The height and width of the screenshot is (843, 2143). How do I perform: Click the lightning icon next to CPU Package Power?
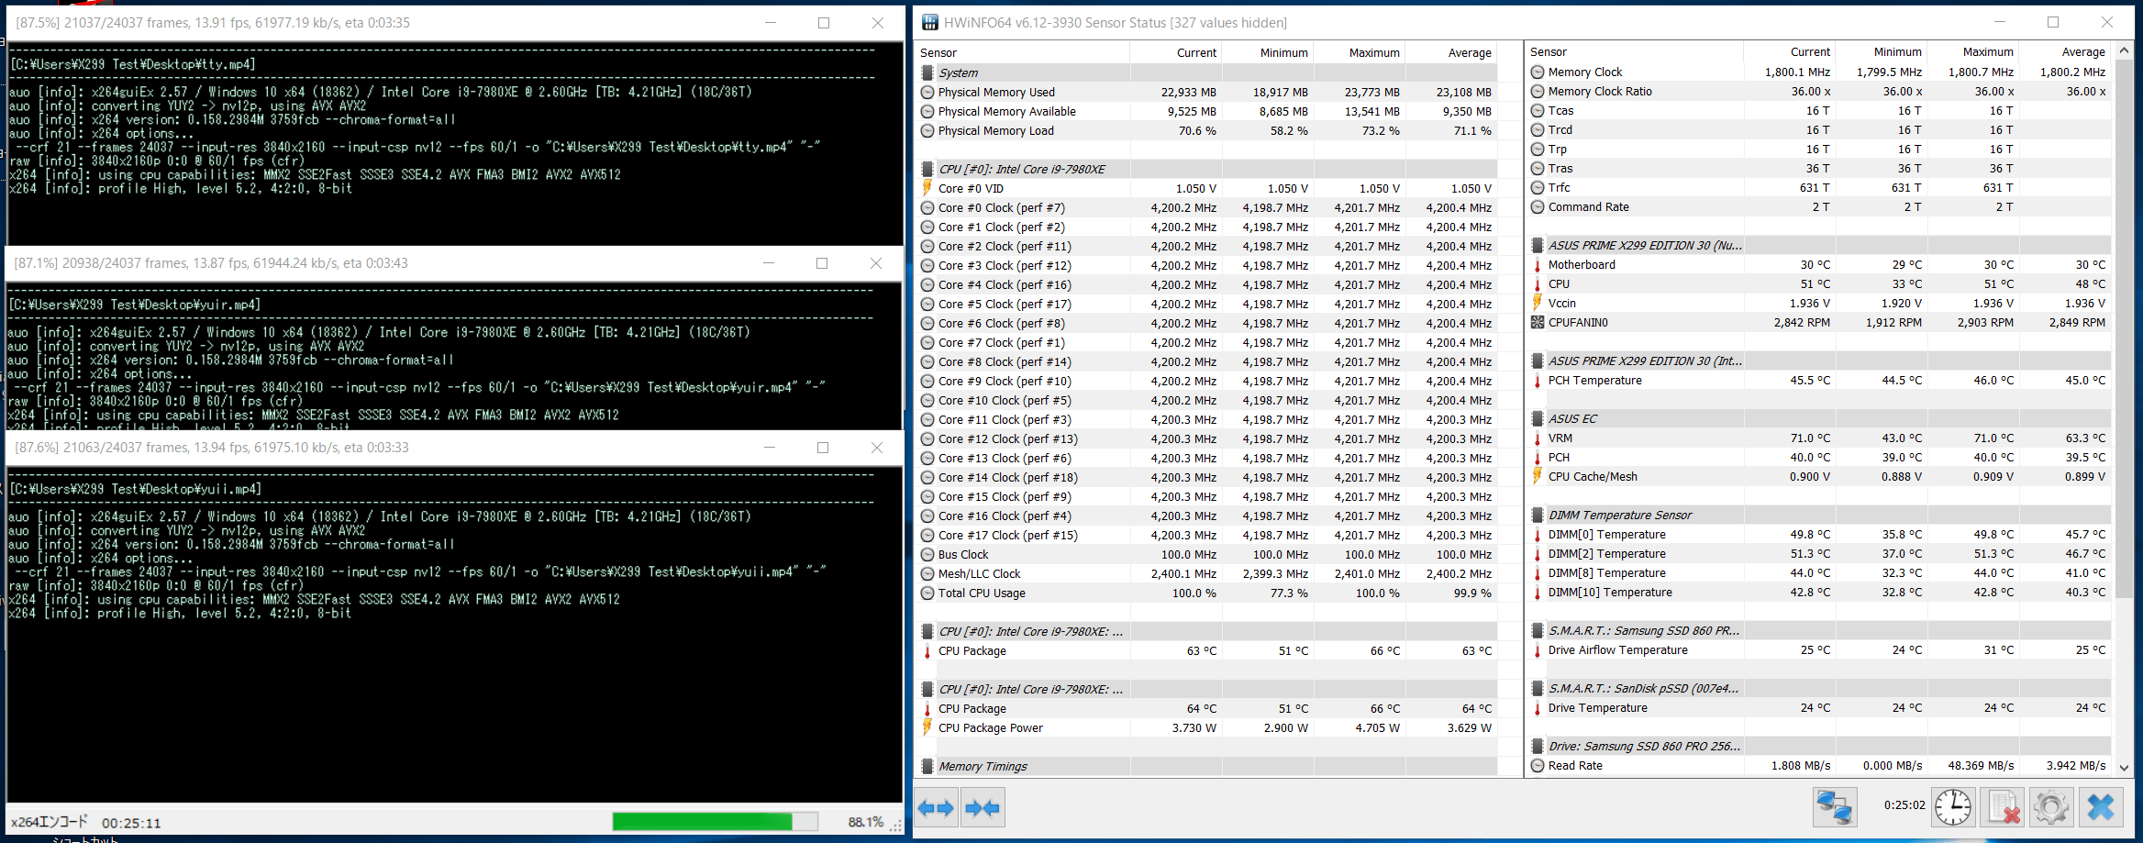(x=927, y=727)
